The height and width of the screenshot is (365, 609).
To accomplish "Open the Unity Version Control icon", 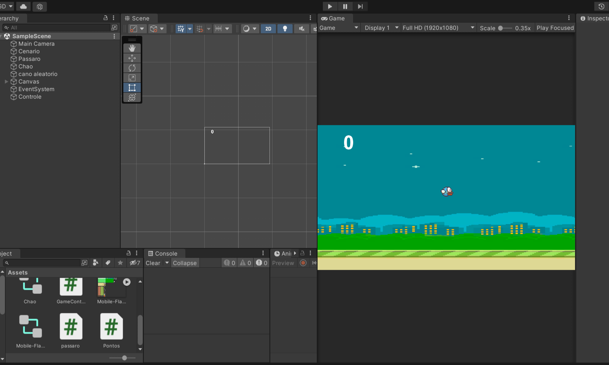I will tap(40, 6).
